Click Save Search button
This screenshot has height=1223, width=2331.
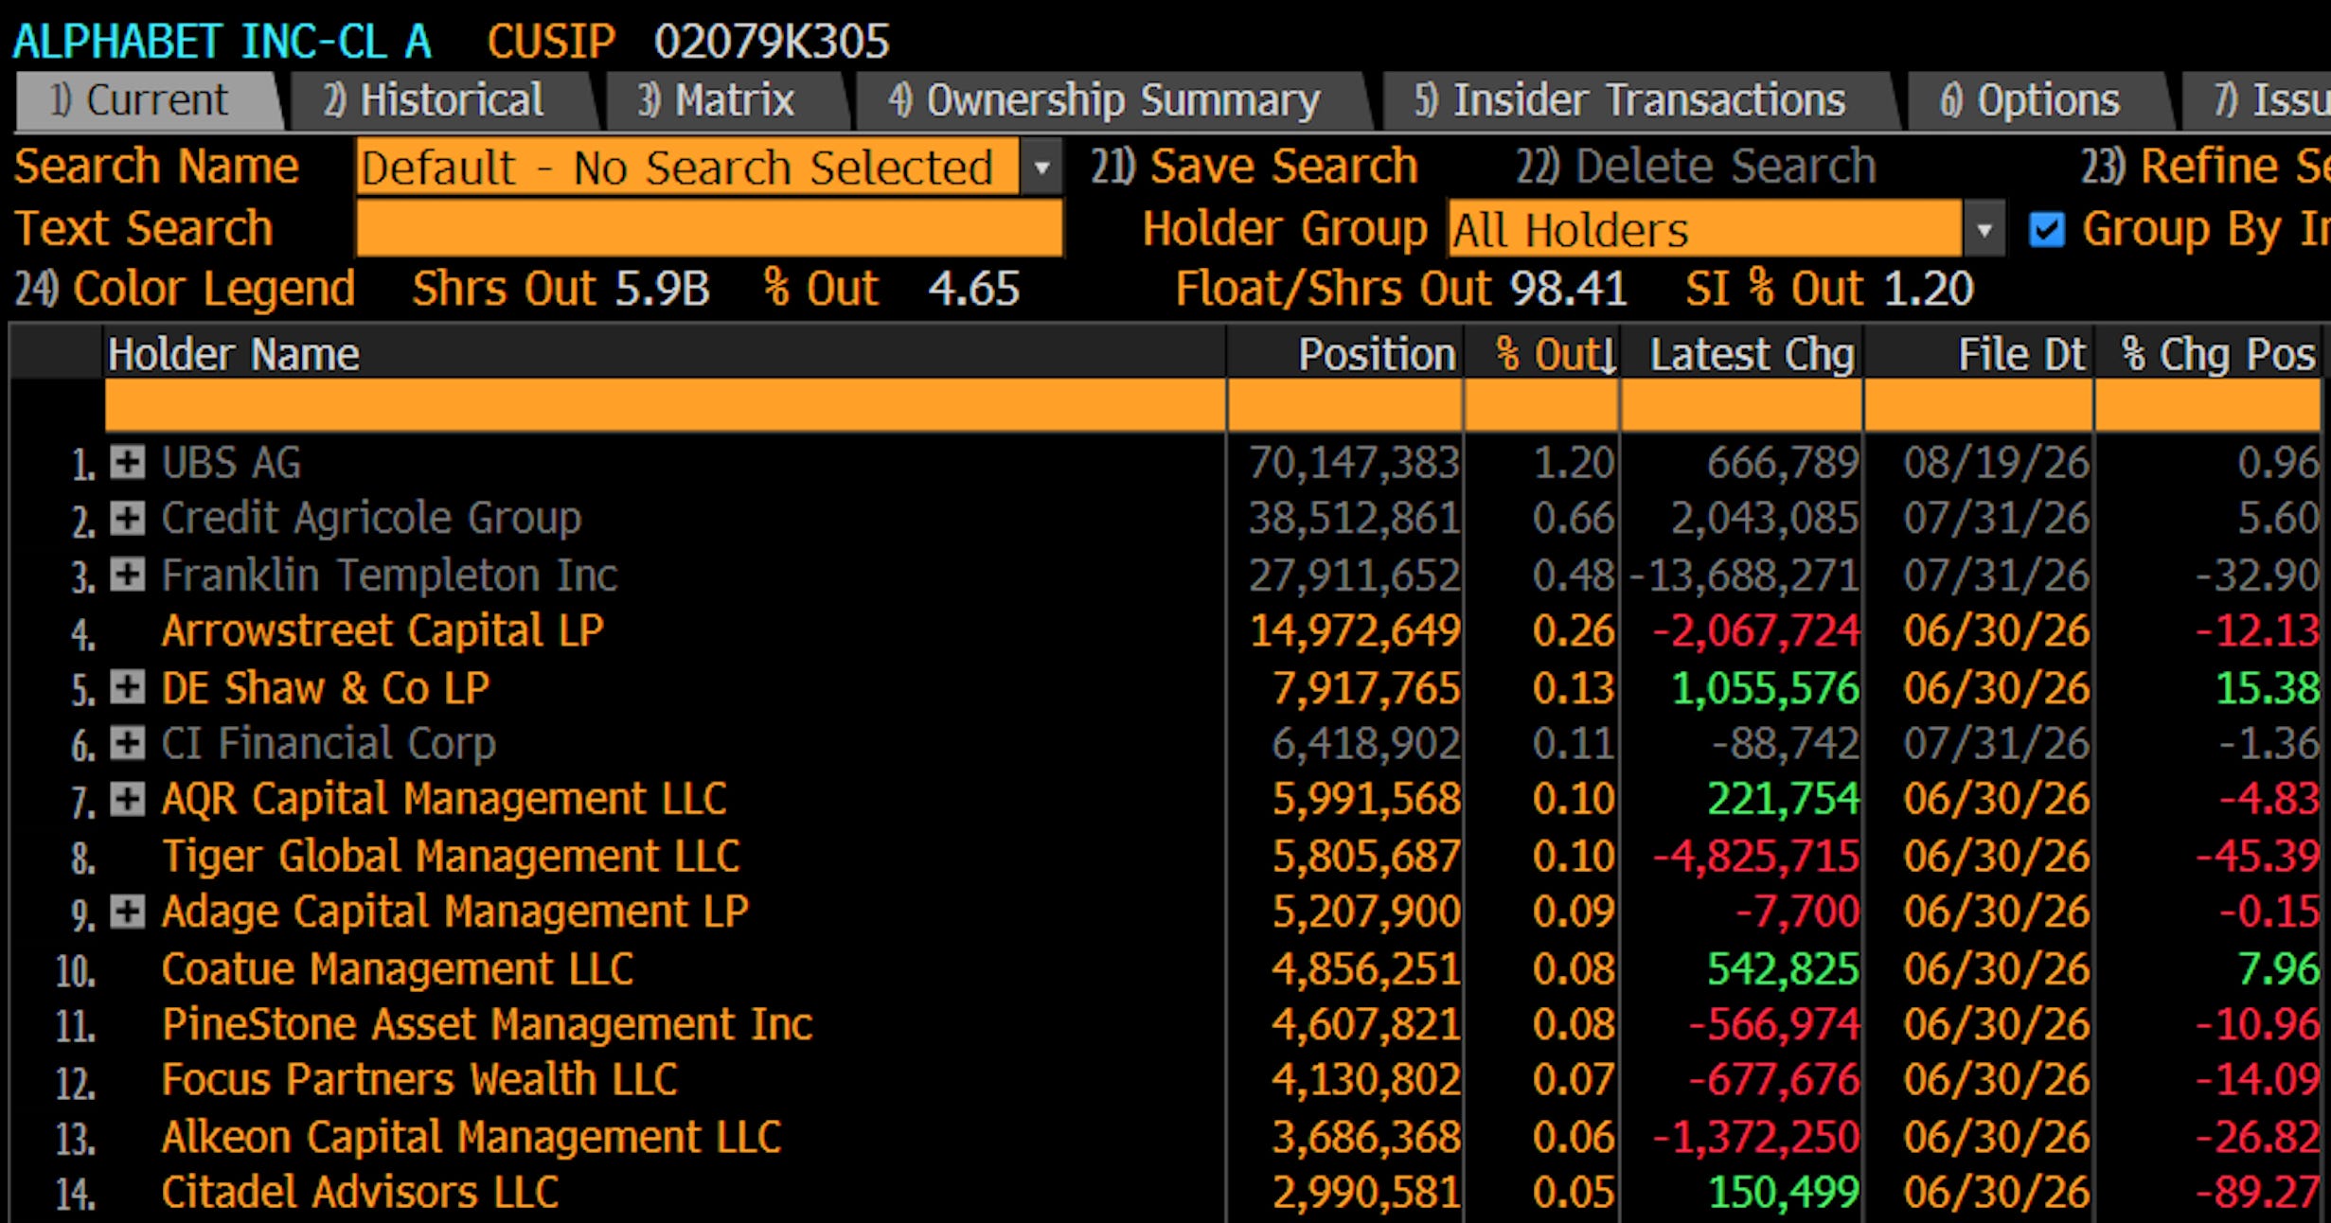click(x=1254, y=167)
